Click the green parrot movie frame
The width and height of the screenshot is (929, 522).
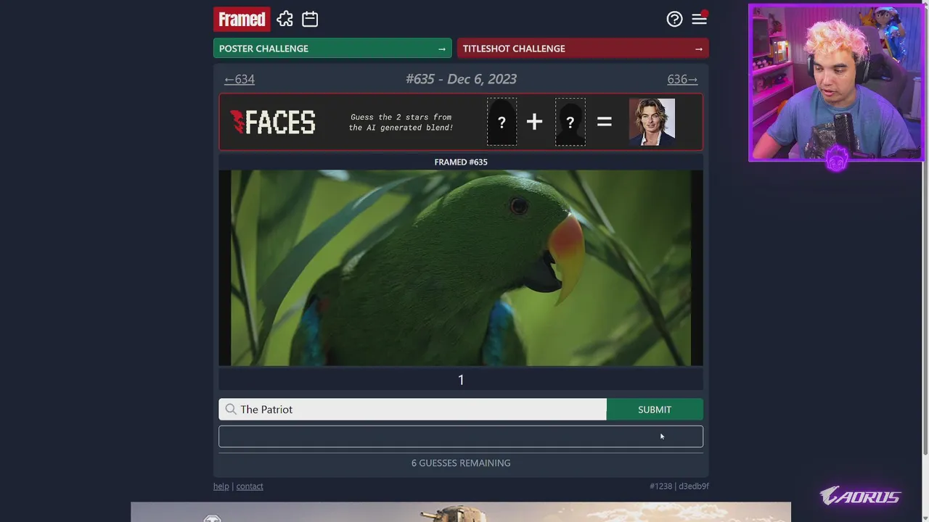(461, 268)
